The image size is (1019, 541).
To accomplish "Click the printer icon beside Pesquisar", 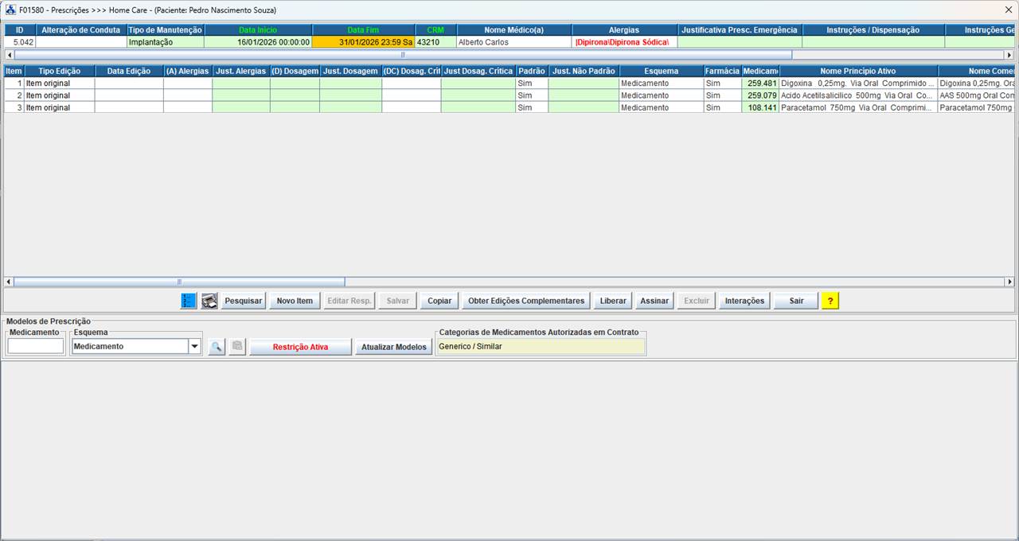I will (x=209, y=301).
